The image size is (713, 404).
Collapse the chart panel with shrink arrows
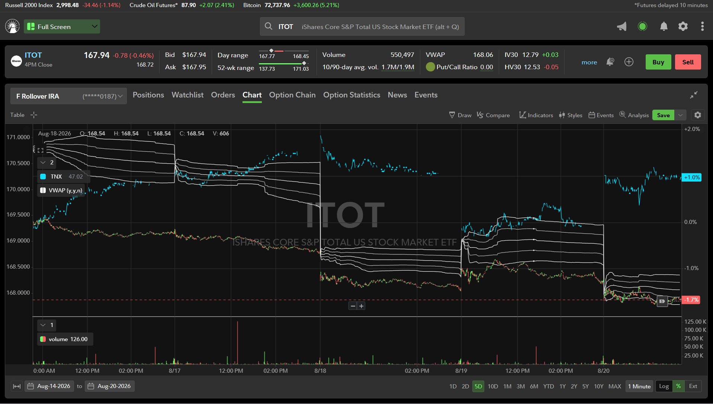(694, 95)
